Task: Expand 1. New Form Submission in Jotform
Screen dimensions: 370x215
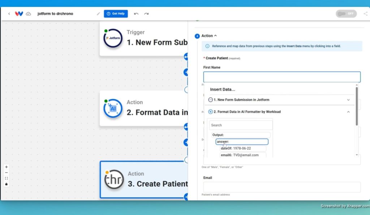Action: (279, 100)
